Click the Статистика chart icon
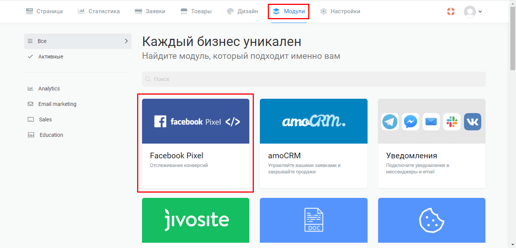 (x=81, y=11)
